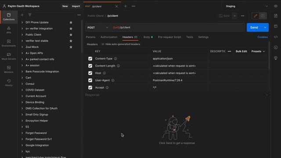The width and height of the screenshot is (281, 158).
Task: Click the Save button
Action: [x=224, y=16]
